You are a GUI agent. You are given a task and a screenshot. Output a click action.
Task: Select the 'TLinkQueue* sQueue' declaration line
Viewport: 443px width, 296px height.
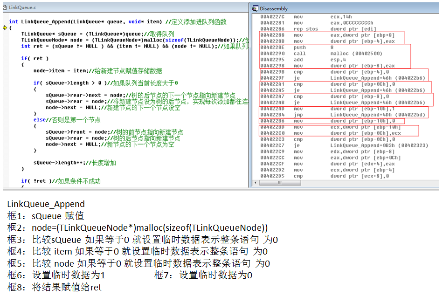pyautogui.click(x=98, y=34)
